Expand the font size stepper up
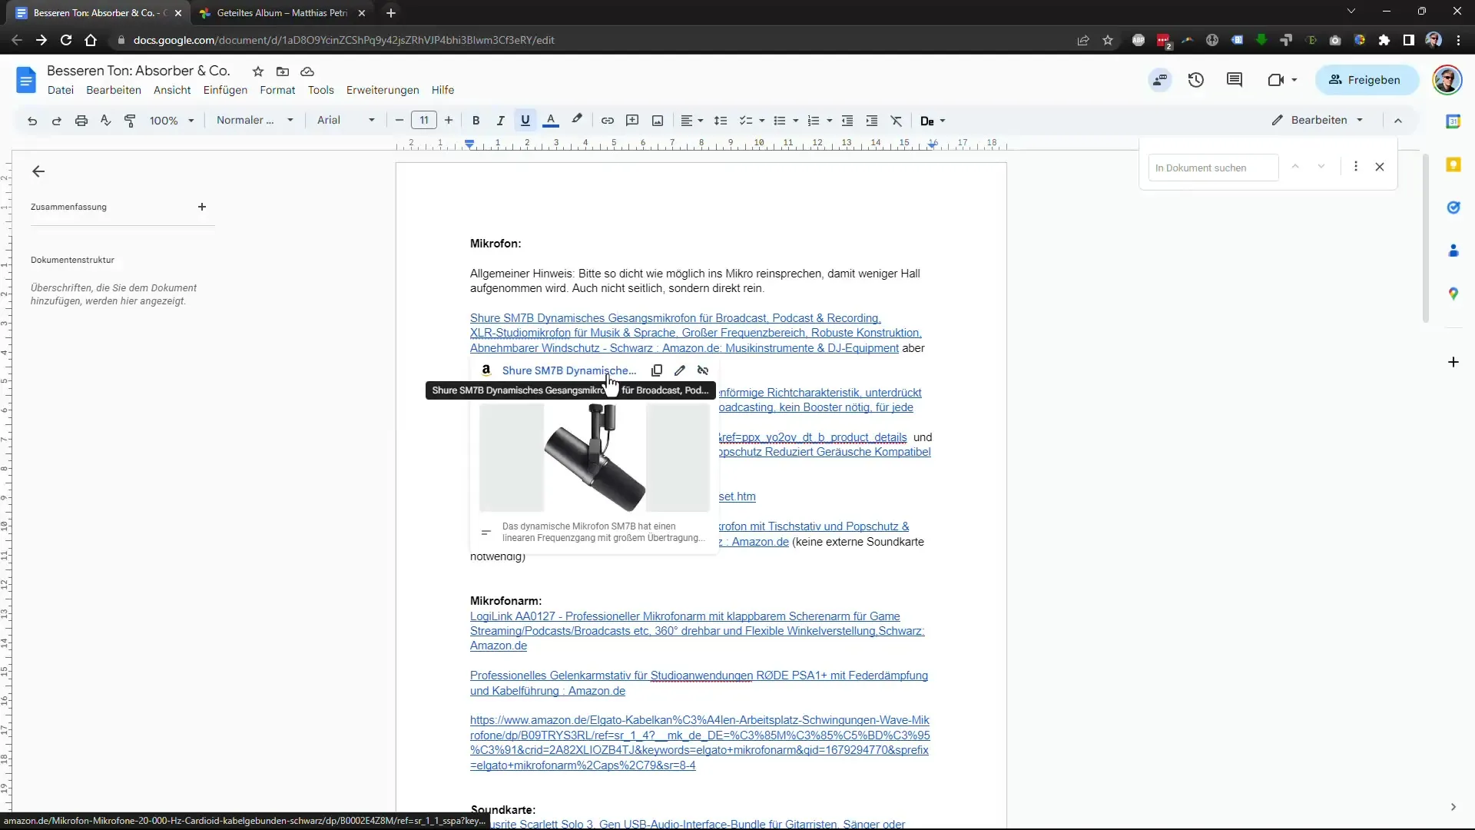The image size is (1475, 830). [449, 121]
